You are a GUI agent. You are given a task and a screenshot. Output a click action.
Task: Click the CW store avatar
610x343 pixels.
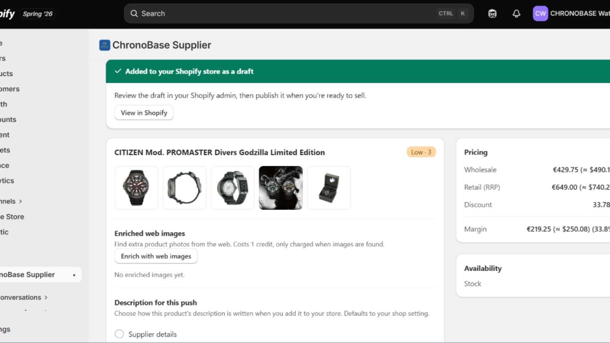pyautogui.click(x=540, y=14)
